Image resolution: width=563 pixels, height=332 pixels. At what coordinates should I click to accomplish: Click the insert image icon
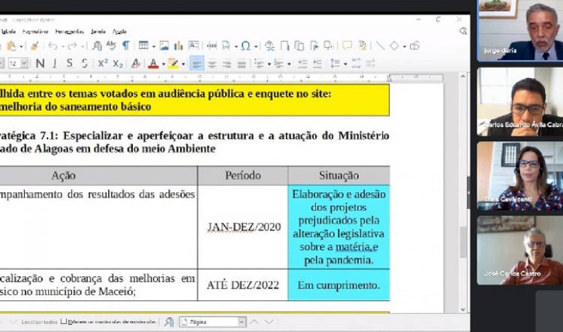164,46
